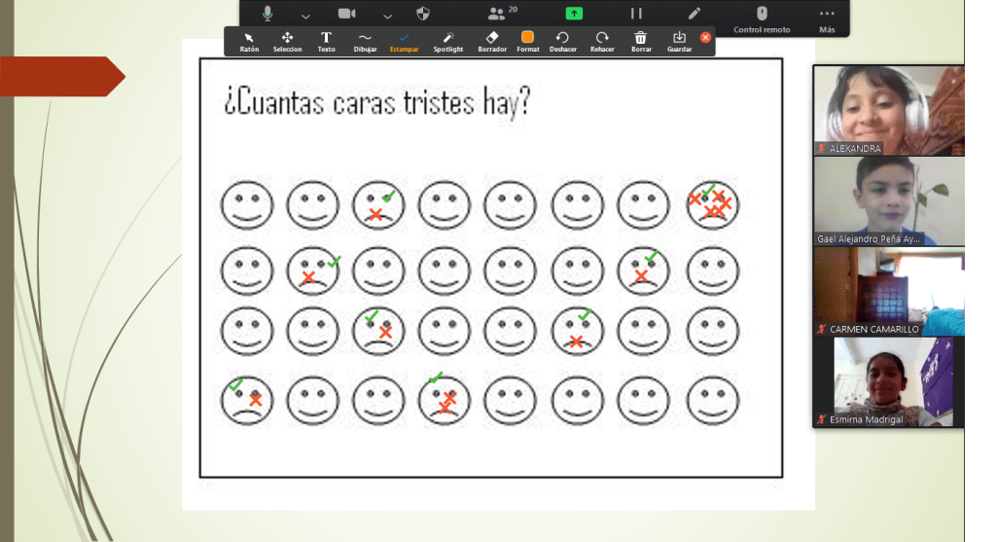This screenshot has height=542, width=996.
Task: Open the participants panel
Action: [499, 14]
